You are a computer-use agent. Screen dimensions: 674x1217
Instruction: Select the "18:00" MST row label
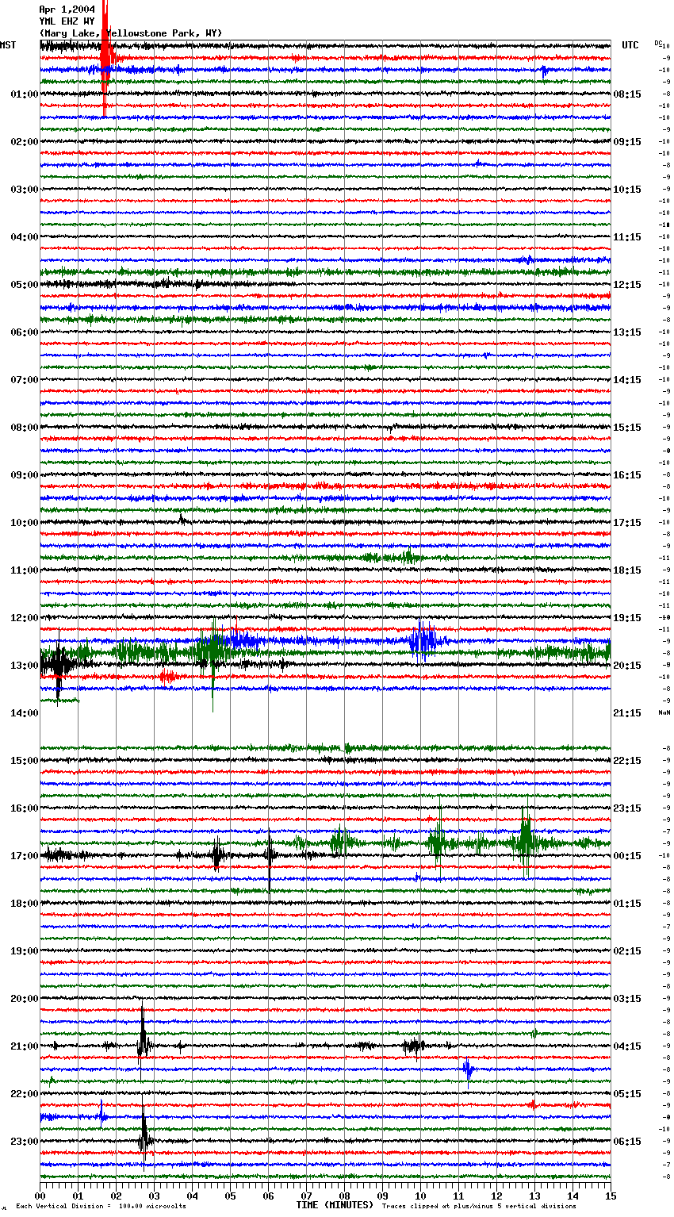pos(25,904)
